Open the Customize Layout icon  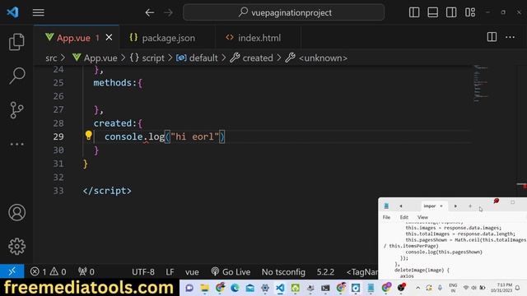click(470, 12)
